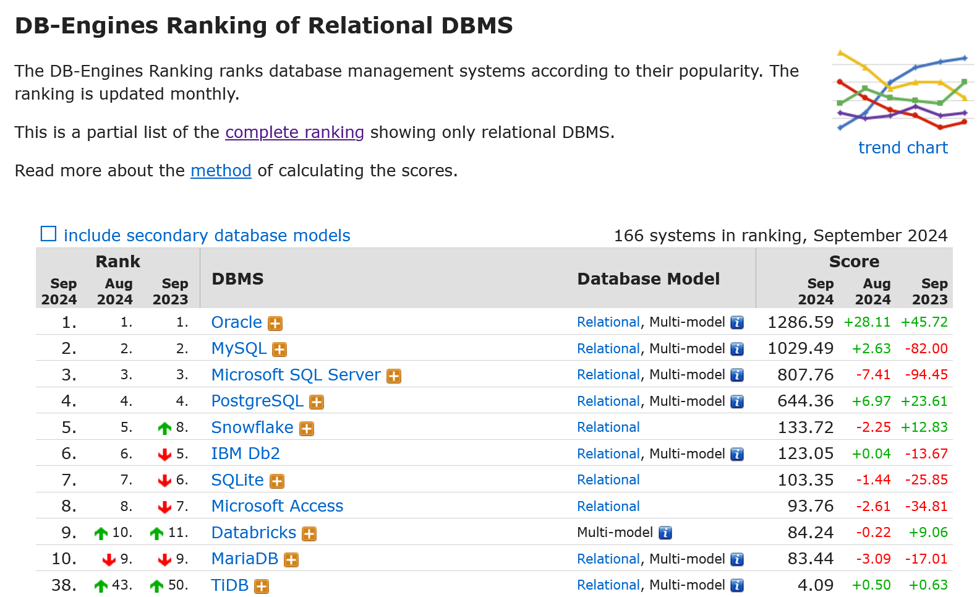Open the info icon in MySQL's row

pos(736,349)
